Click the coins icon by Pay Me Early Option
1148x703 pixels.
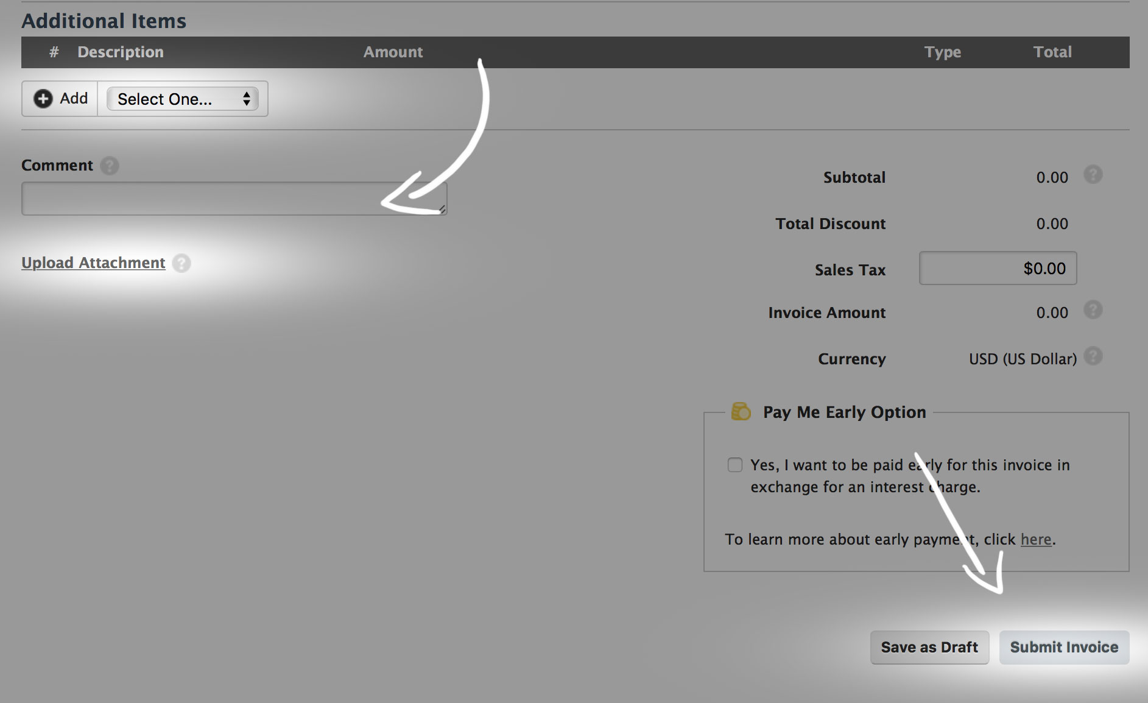tap(741, 411)
